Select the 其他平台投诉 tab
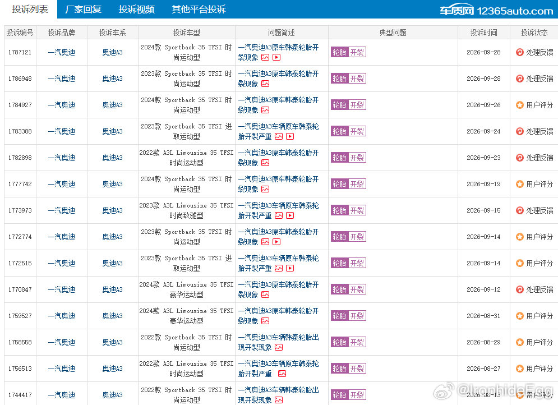Screen dimensions: 558x405 click(199, 9)
